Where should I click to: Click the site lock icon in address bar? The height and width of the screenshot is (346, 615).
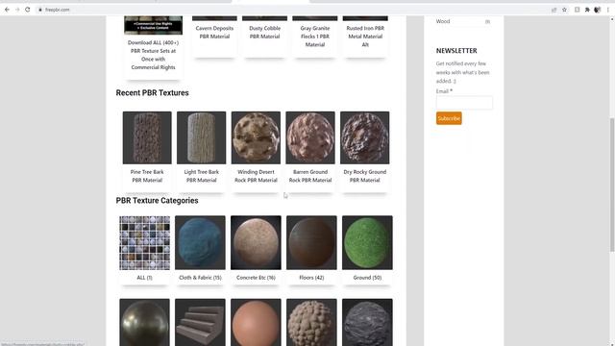(40, 10)
